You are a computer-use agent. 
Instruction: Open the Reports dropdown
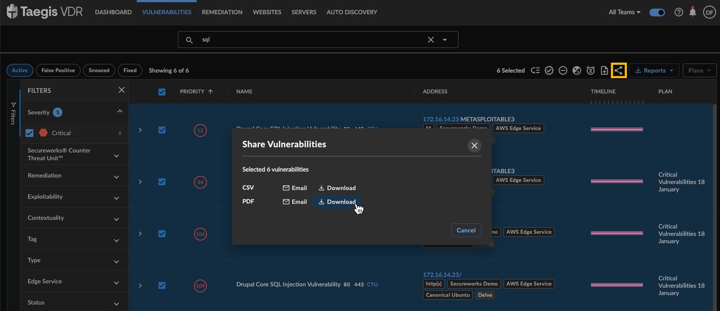pos(654,70)
